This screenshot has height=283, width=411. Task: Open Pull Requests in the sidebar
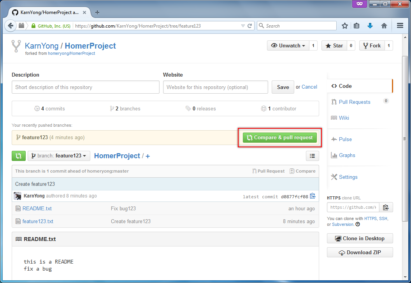[354, 102]
